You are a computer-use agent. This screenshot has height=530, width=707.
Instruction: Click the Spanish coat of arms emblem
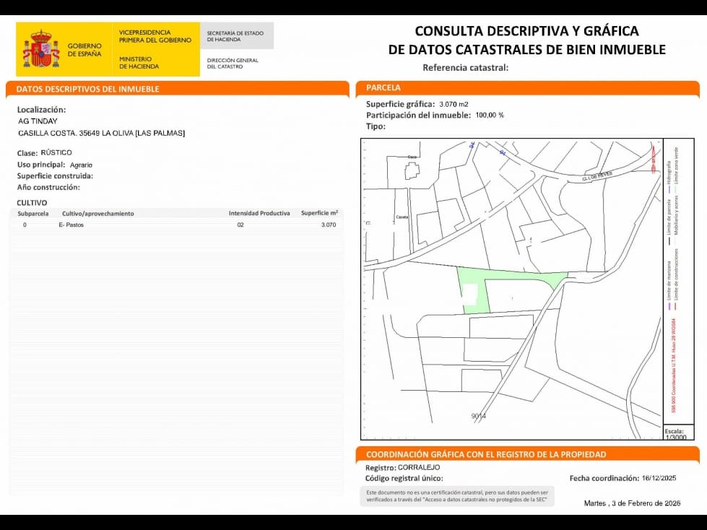tap(41, 48)
